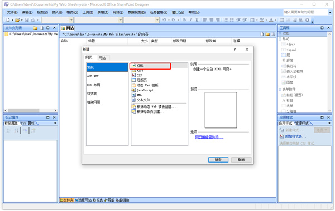Click the Italic formatting button
The image size is (335, 211).
pos(190,20)
